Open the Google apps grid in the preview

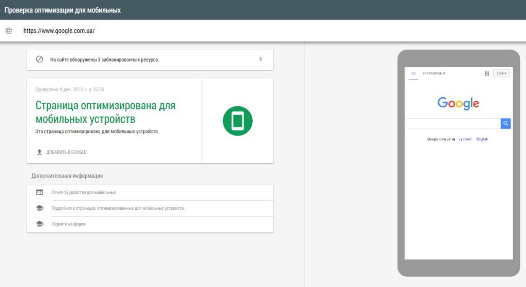click(x=487, y=73)
